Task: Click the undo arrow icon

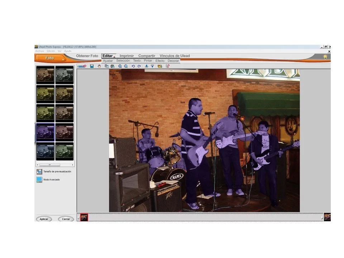Action: tap(133, 66)
